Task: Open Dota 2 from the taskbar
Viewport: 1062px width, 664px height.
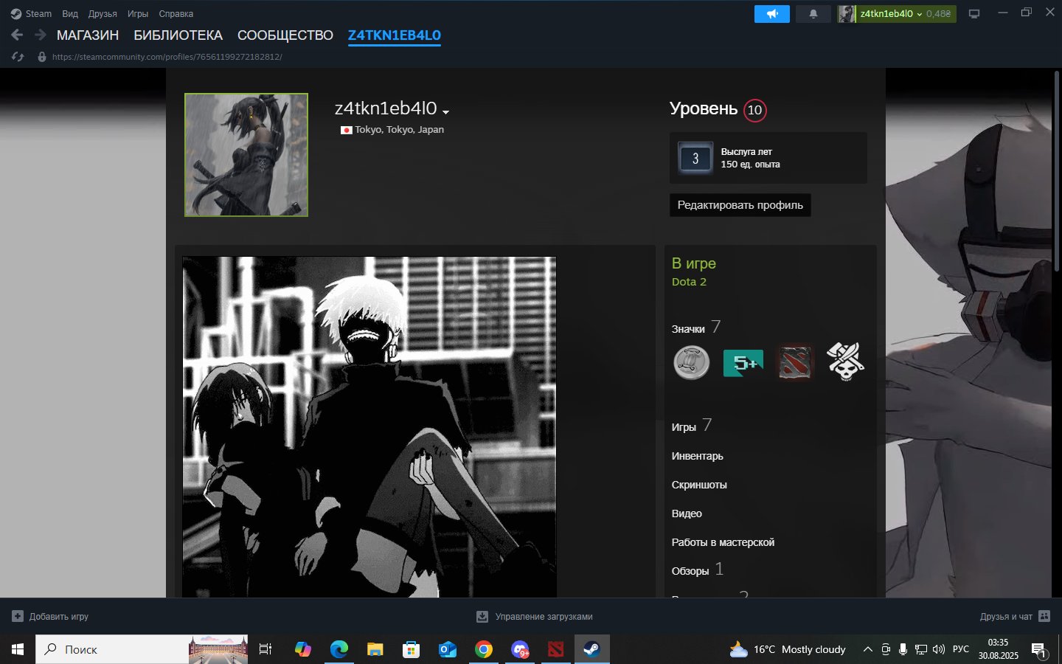Action: (555, 649)
